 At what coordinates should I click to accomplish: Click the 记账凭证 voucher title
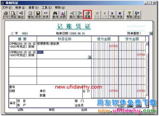click(x=74, y=26)
